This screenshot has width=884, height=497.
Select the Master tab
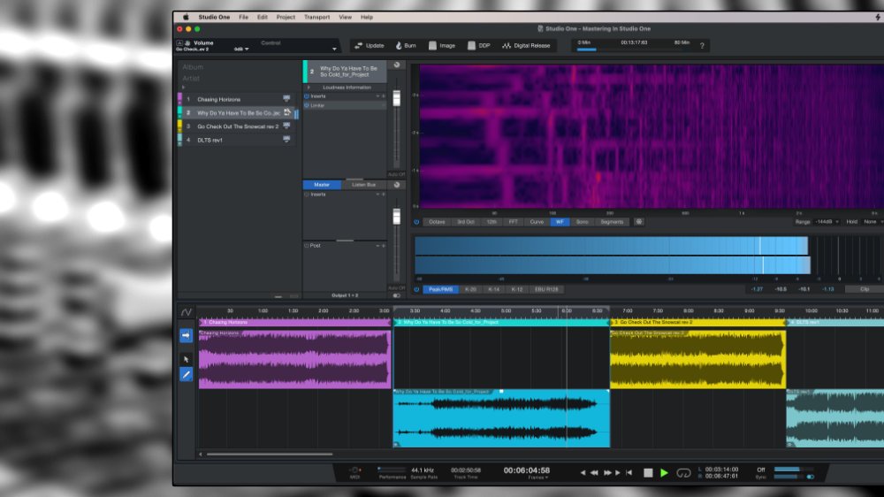(x=322, y=185)
